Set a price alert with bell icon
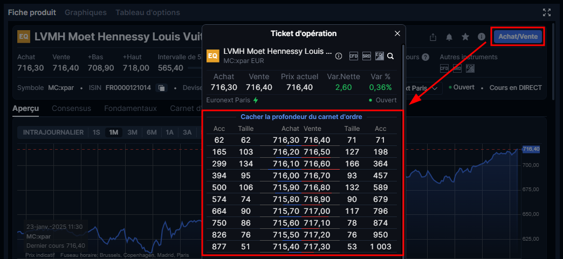Screen dimensions: 563x259 (449, 37)
